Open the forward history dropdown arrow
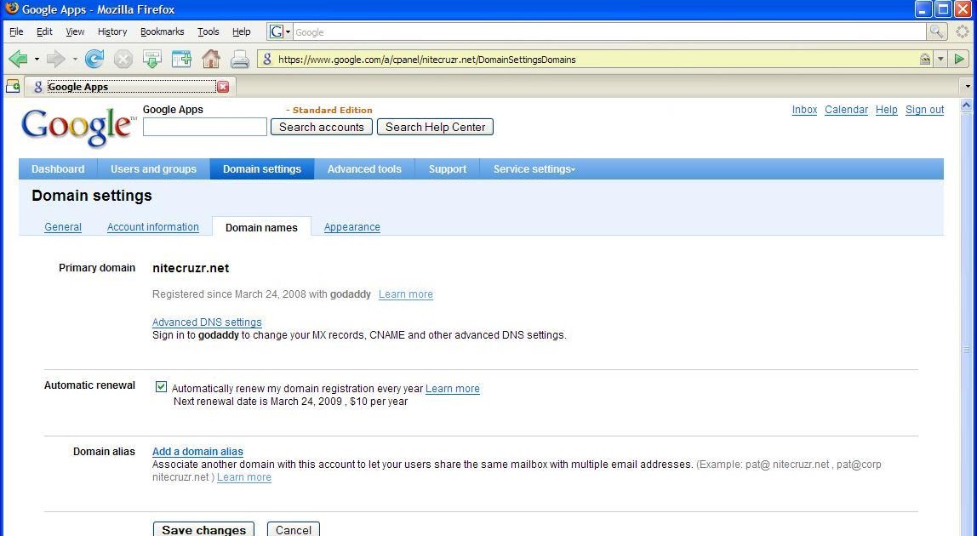The height and width of the screenshot is (536, 977). pyautogui.click(x=75, y=60)
